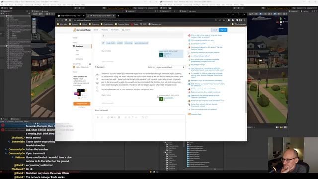Screen dimensions: 318x179
Task: Open Other bookmarks folder
Action: (x=239, y=24)
